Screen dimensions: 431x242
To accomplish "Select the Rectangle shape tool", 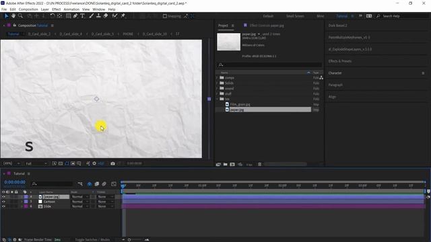I will (x=68, y=16).
